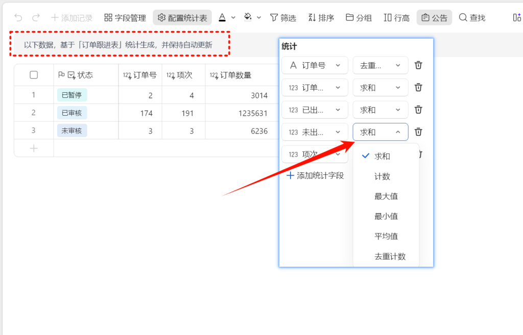Open the 订单... field dropdown
This screenshot has width=523, height=335.
[x=315, y=88]
